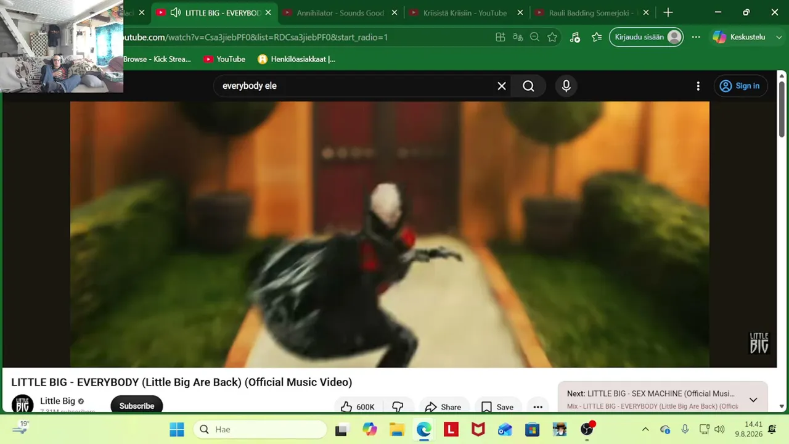Image resolution: width=789 pixels, height=444 pixels.
Task: Close the Annihilator - Sounds Good tab
Action: 394,12
